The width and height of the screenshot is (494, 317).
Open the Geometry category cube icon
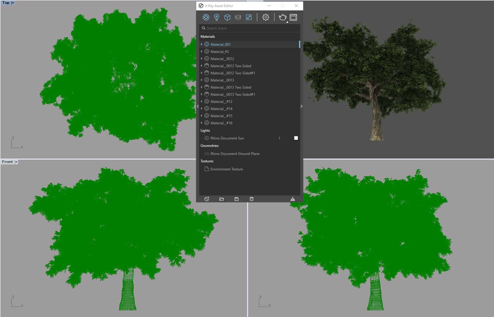pyautogui.click(x=227, y=17)
